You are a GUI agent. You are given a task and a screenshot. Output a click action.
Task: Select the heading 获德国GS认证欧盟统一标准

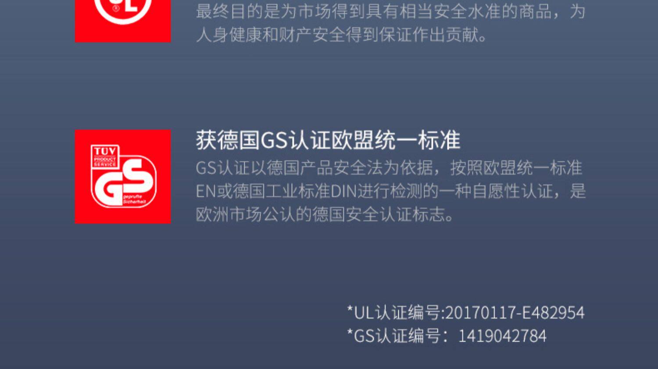328,140
